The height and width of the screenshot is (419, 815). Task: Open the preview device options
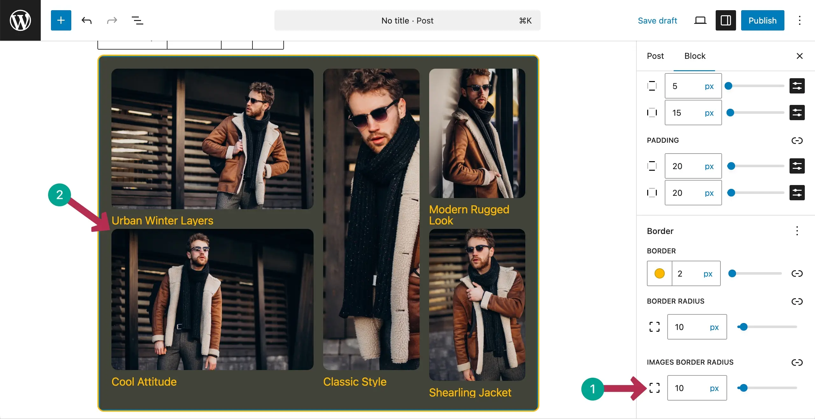coord(699,20)
